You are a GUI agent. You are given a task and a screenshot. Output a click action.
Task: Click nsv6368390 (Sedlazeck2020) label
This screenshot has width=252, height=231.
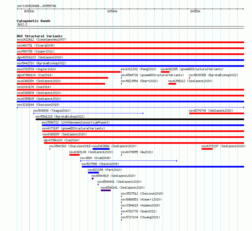click(x=39, y=81)
